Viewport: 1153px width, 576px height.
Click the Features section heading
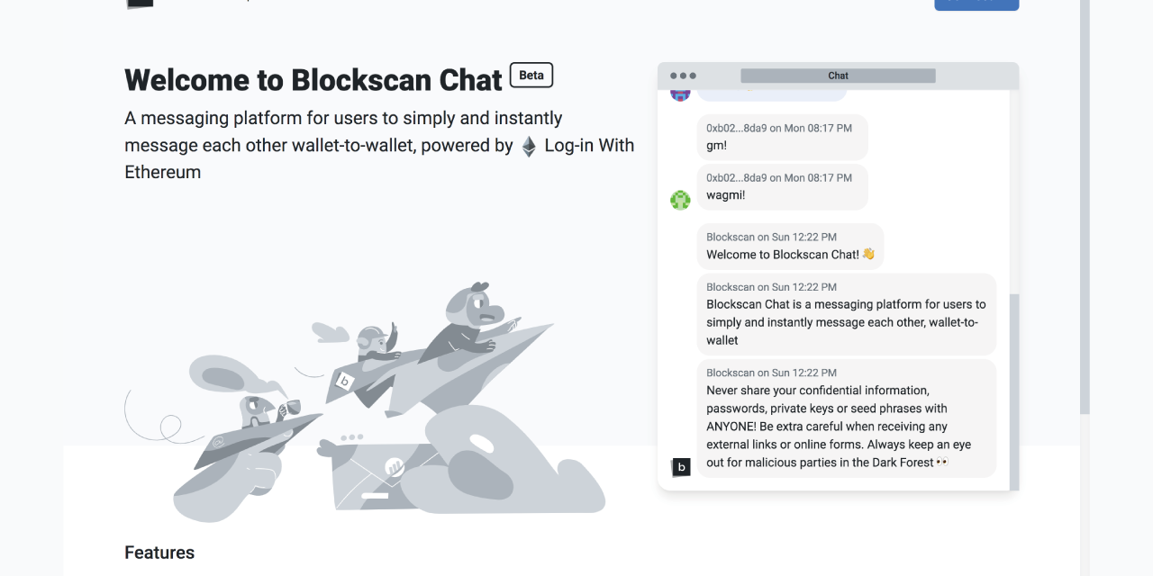[159, 553]
